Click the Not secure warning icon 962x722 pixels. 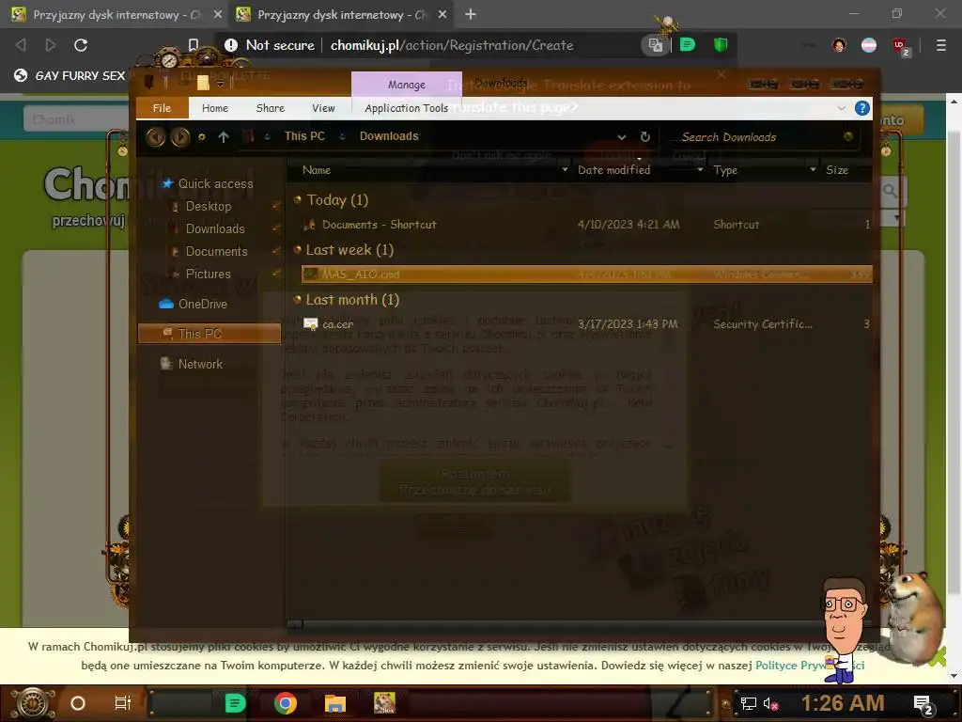pyautogui.click(x=231, y=45)
